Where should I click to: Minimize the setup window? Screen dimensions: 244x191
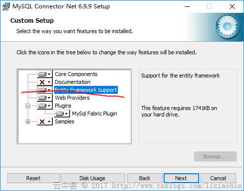pos(187,6)
